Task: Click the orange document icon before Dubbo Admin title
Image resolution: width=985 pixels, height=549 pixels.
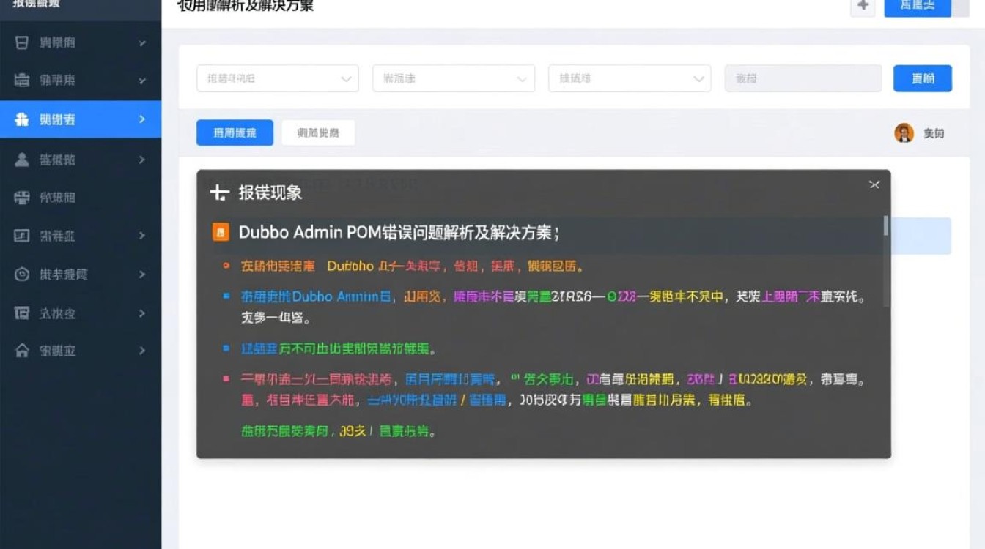Action: (x=221, y=232)
